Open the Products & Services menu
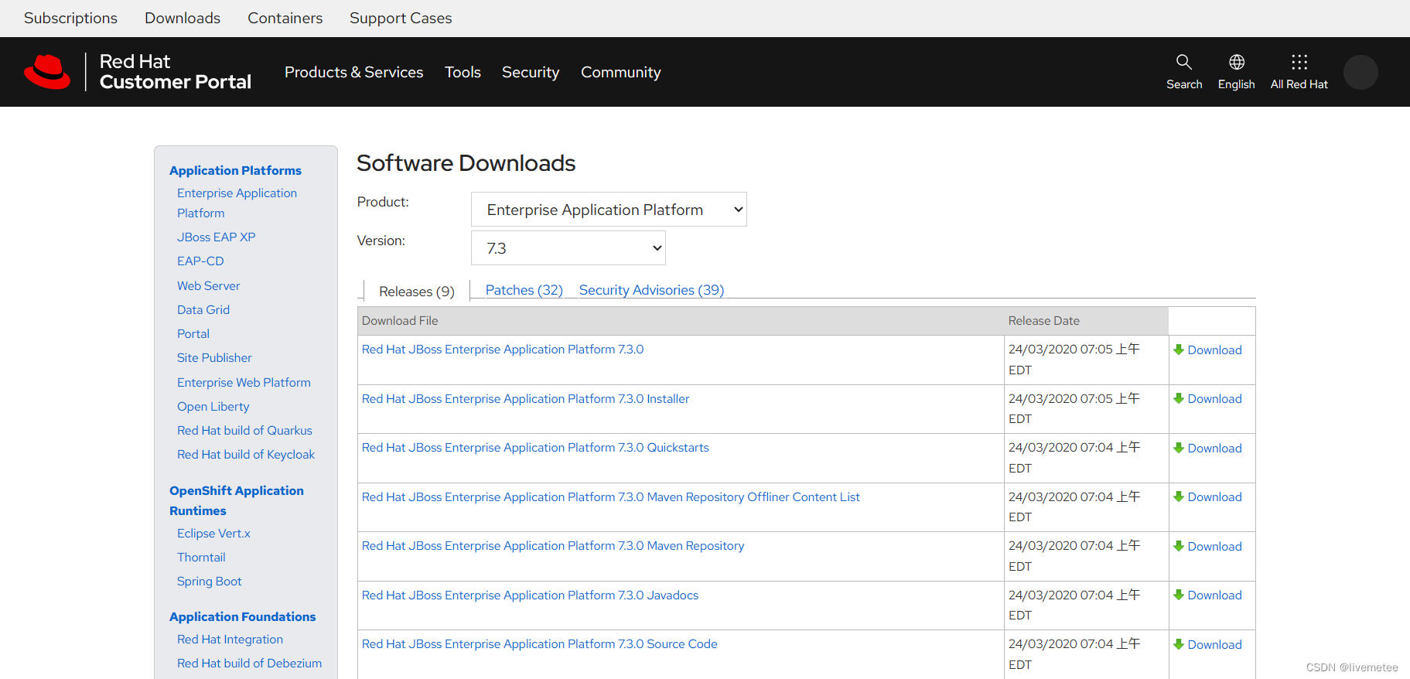 [353, 72]
